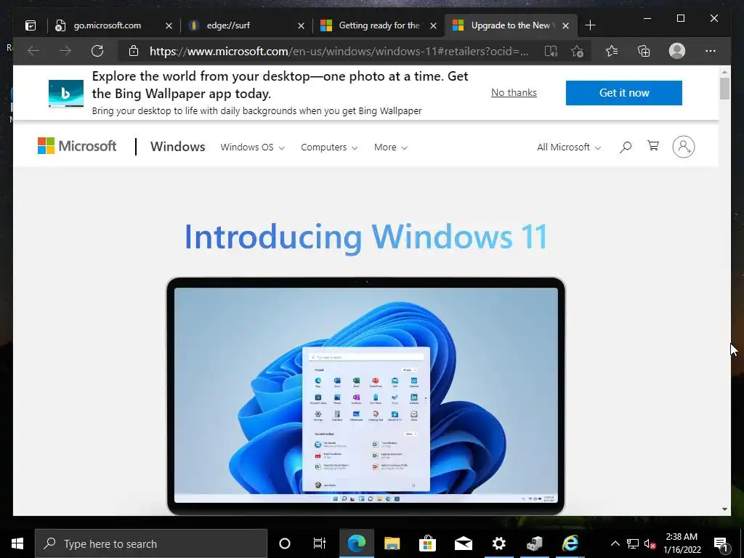Expand the Computers menu
This screenshot has height=558, width=744.
pyautogui.click(x=329, y=147)
